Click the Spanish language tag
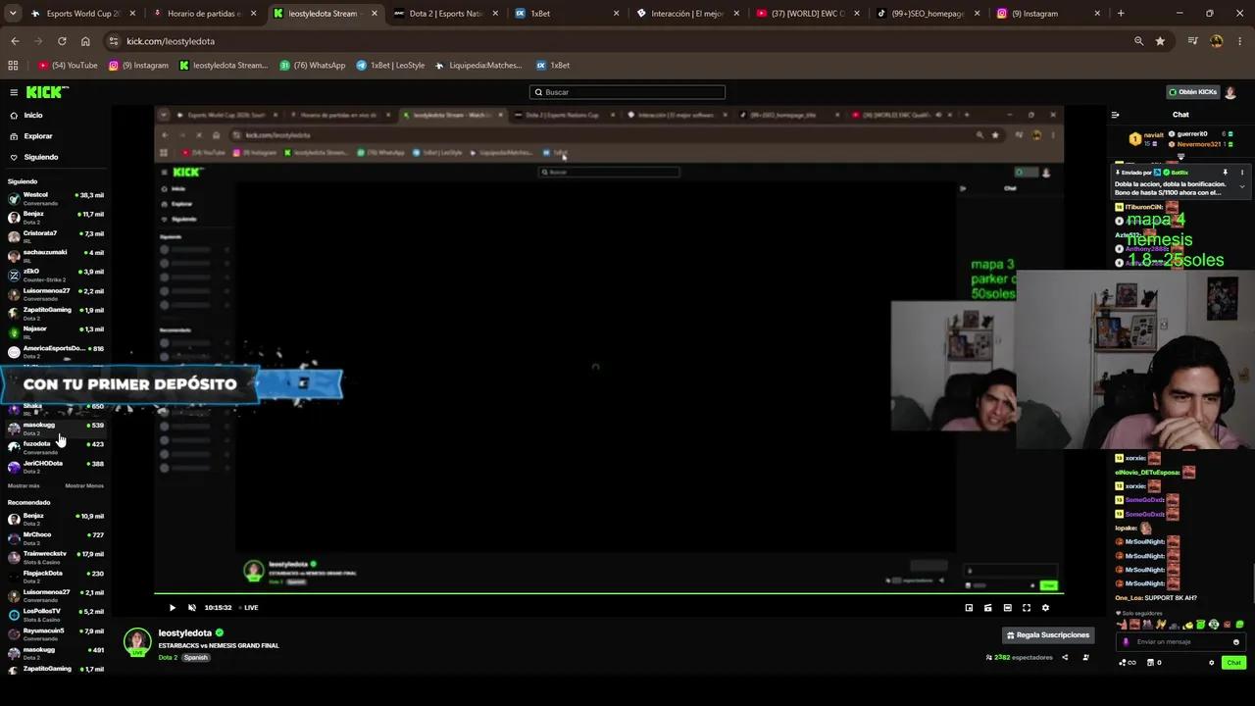The height and width of the screenshot is (706, 1255). (x=196, y=657)
